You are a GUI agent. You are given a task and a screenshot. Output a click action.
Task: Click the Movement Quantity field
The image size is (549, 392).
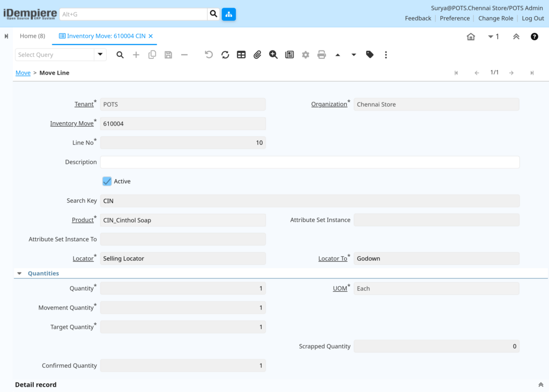pyautogui.click(x=183, y=308)
